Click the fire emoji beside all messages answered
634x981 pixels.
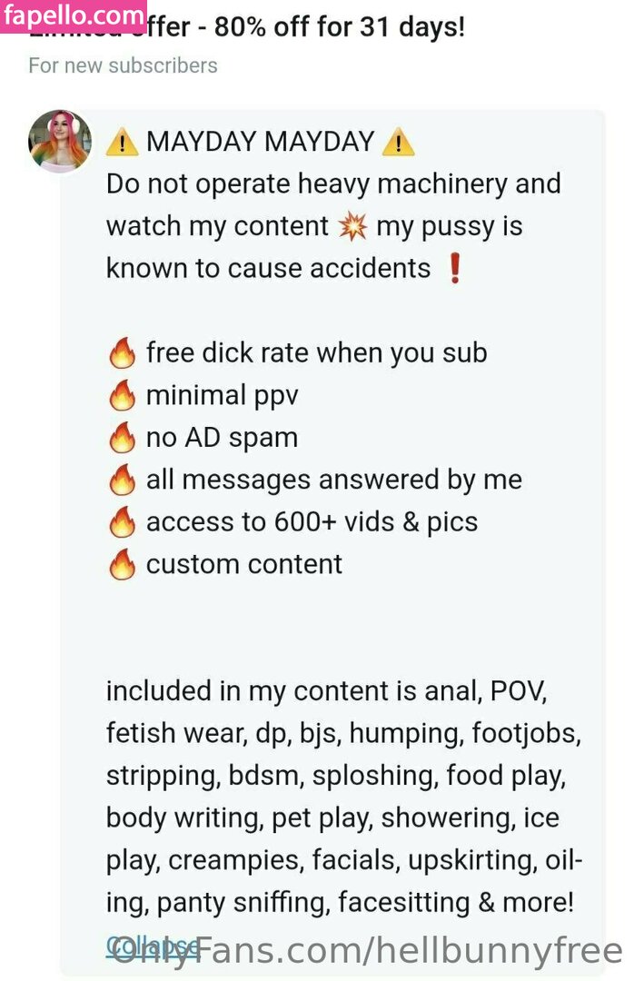pos(122,480)
